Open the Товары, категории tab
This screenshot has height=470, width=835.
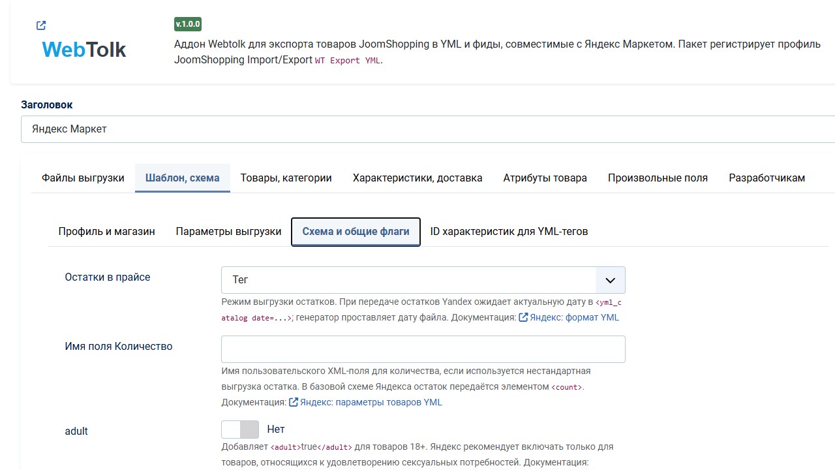click(286, 178)
